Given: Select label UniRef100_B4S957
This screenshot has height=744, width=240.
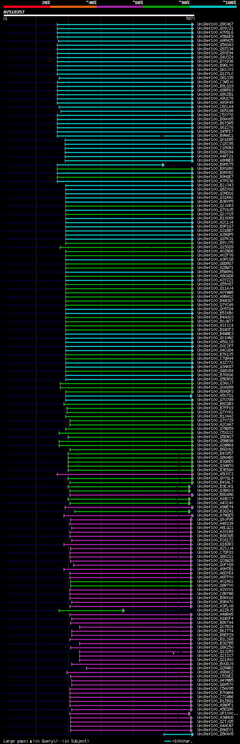Looking at the screenshot, I should coord(215,453).
